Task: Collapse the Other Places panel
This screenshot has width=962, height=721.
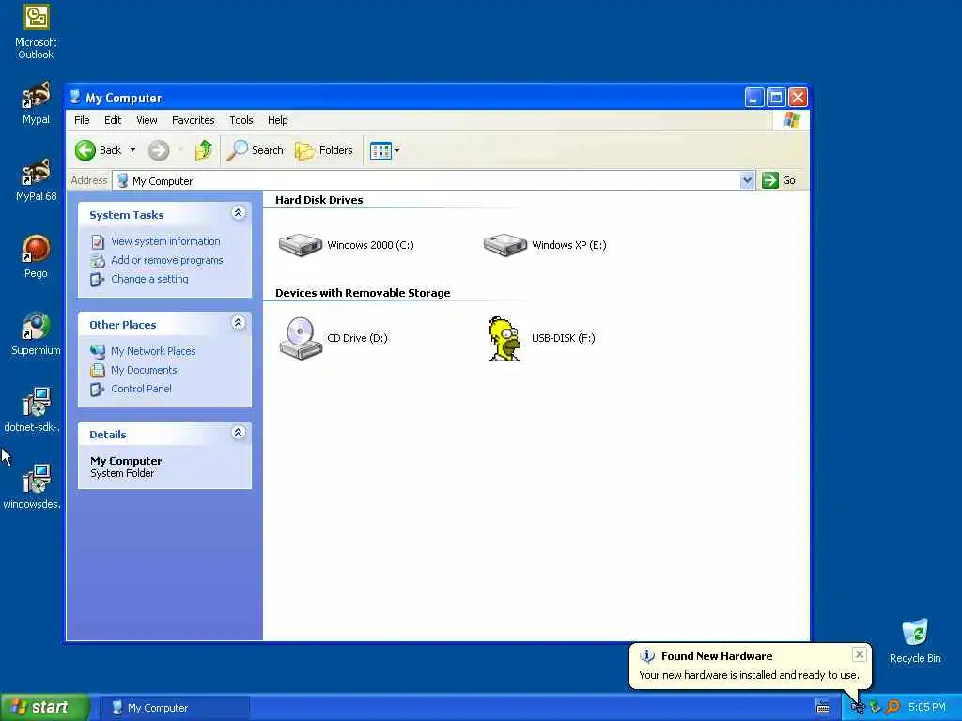Action: 238,323
